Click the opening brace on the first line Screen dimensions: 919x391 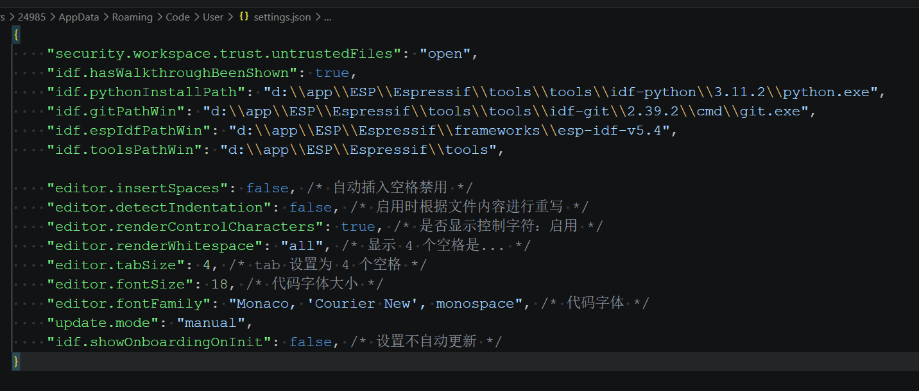click(15, 34)
